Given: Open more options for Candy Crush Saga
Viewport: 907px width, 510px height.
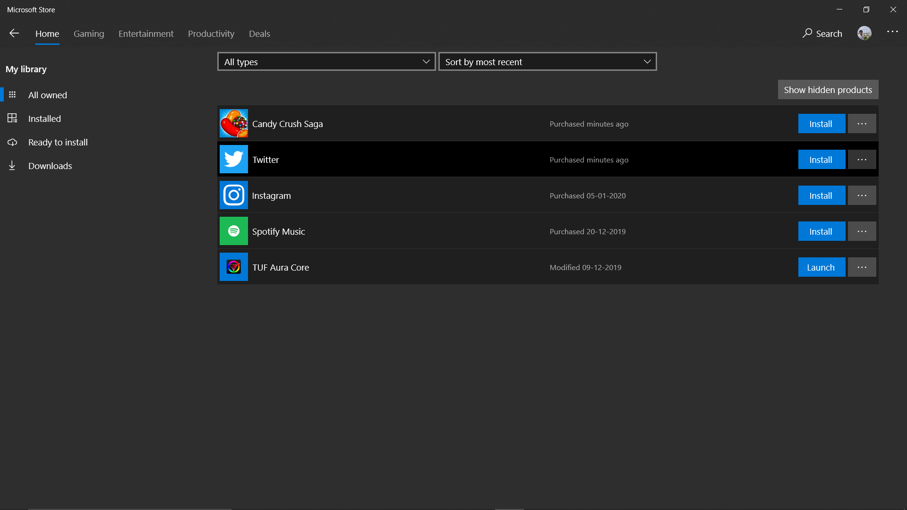Looking at the screenshot, I should tap(862, 124).
